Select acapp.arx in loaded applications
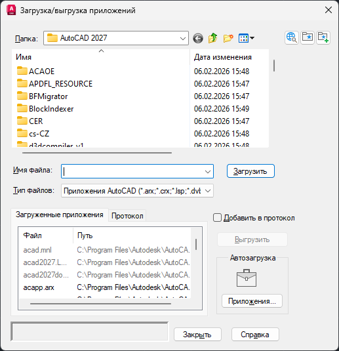Image resolution: width=339 pixels, height=351 pixels. coord(39,287)
